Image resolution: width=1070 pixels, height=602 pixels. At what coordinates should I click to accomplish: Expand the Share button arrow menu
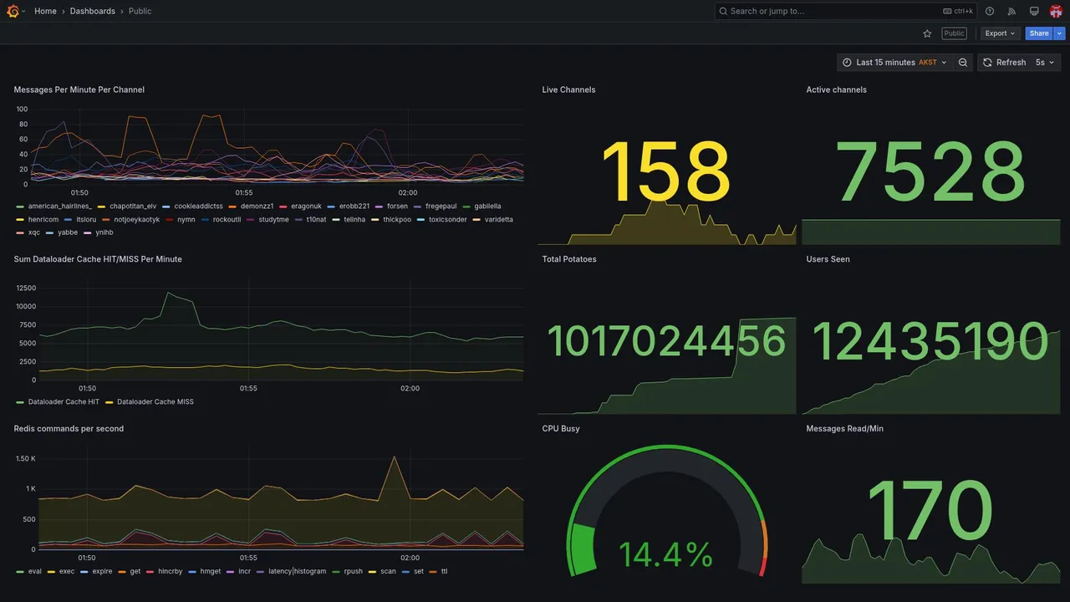[x=1060, y=33]
